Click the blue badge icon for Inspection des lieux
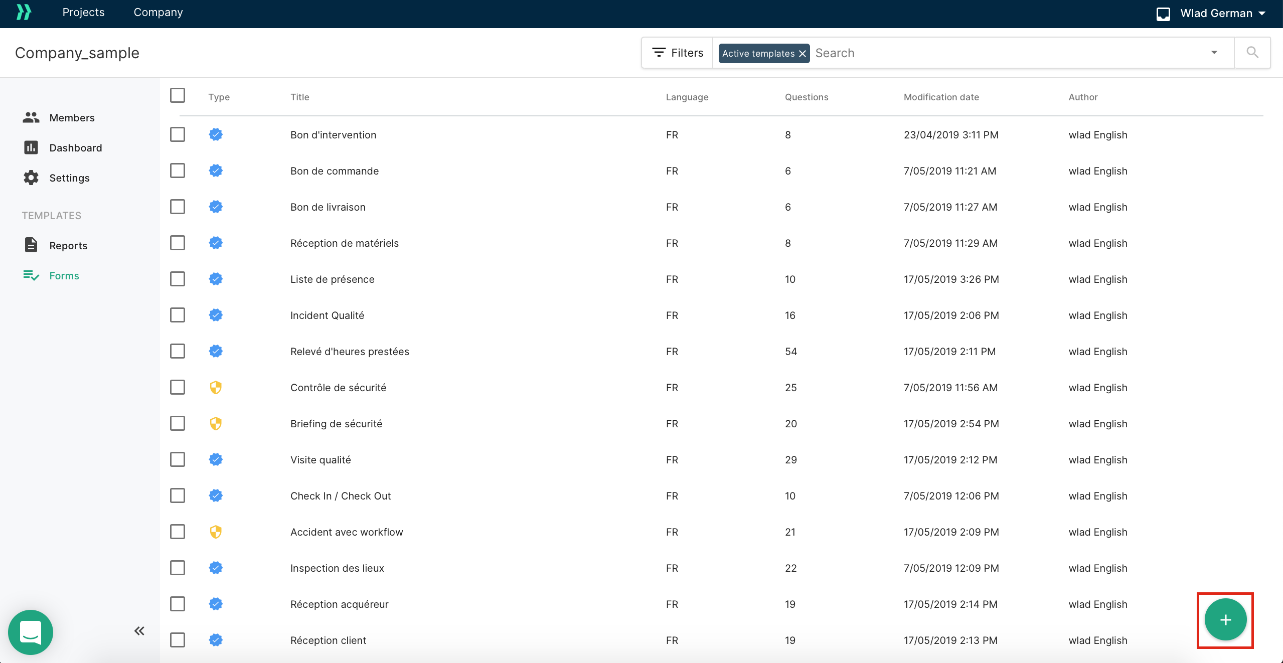The image size is (1283, 663). coord(216,568)
